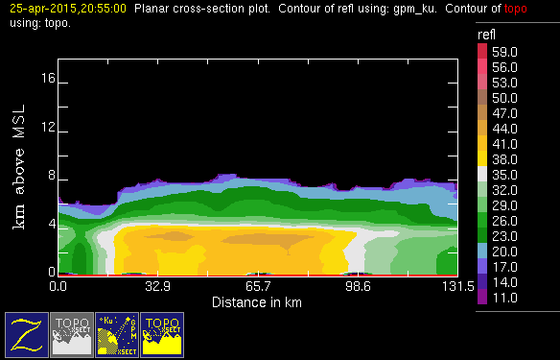Screen dimensions: 560x360
Task: Click the bottom purple 11.0 legend swatch
Action: [x=482, y=297]
